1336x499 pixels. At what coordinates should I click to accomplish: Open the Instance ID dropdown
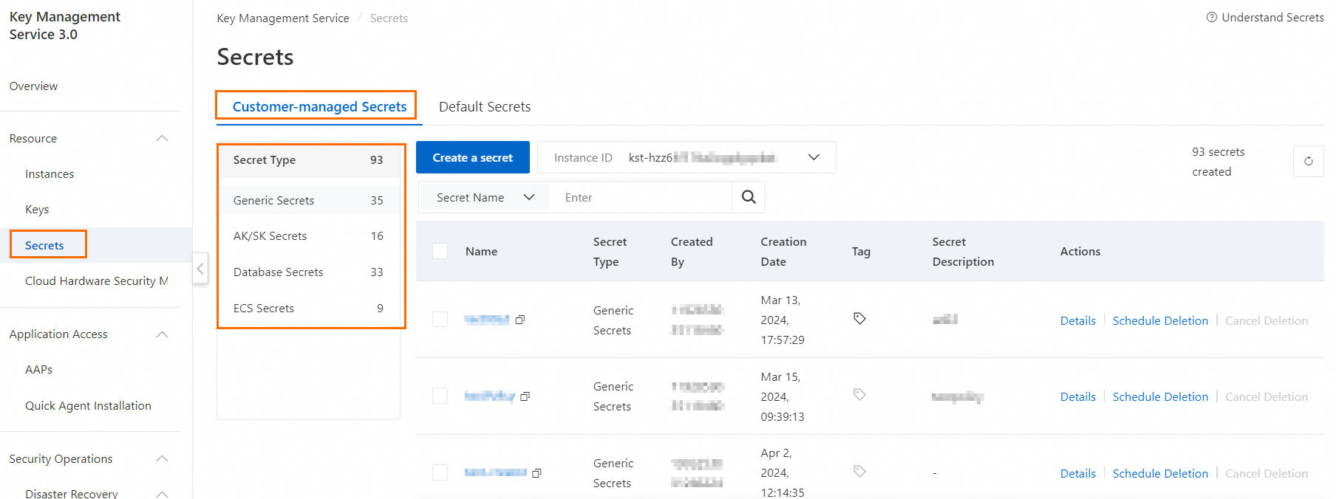814,157
